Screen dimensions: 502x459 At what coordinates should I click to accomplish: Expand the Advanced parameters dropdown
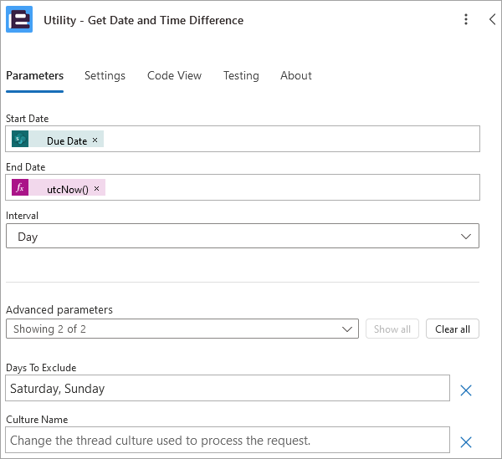pyautogui.click(x=182, y=329)
